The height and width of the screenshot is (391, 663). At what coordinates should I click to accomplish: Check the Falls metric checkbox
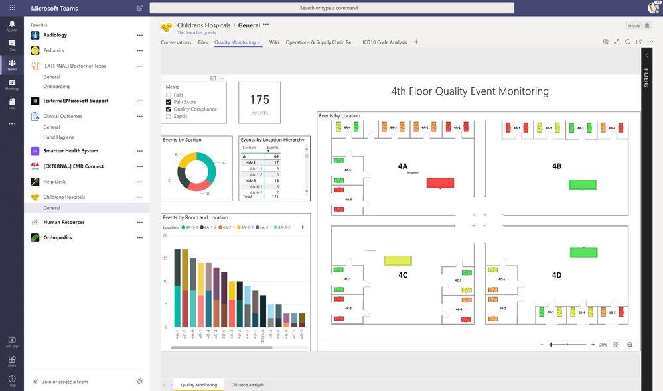[x=169, y=95]
